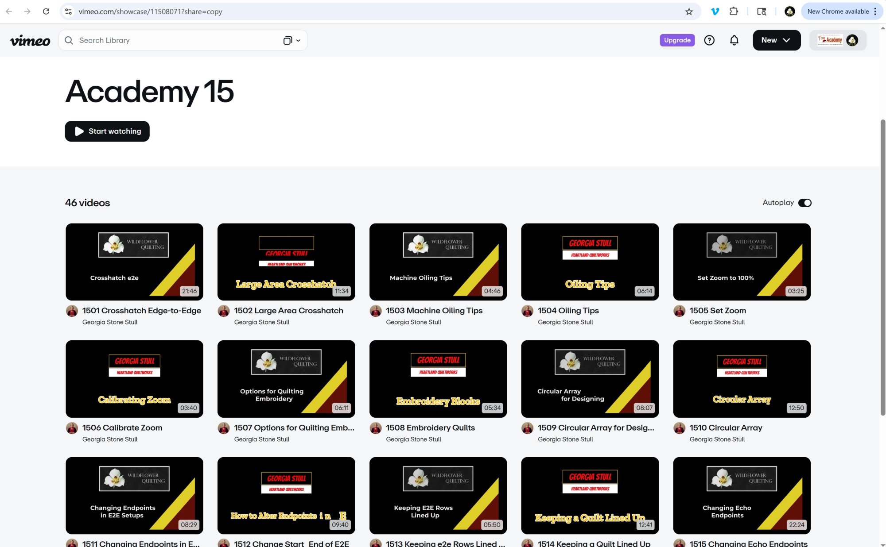Click the page vertical scrollbar
Screen dimensions: 886x547
[882, 268]
